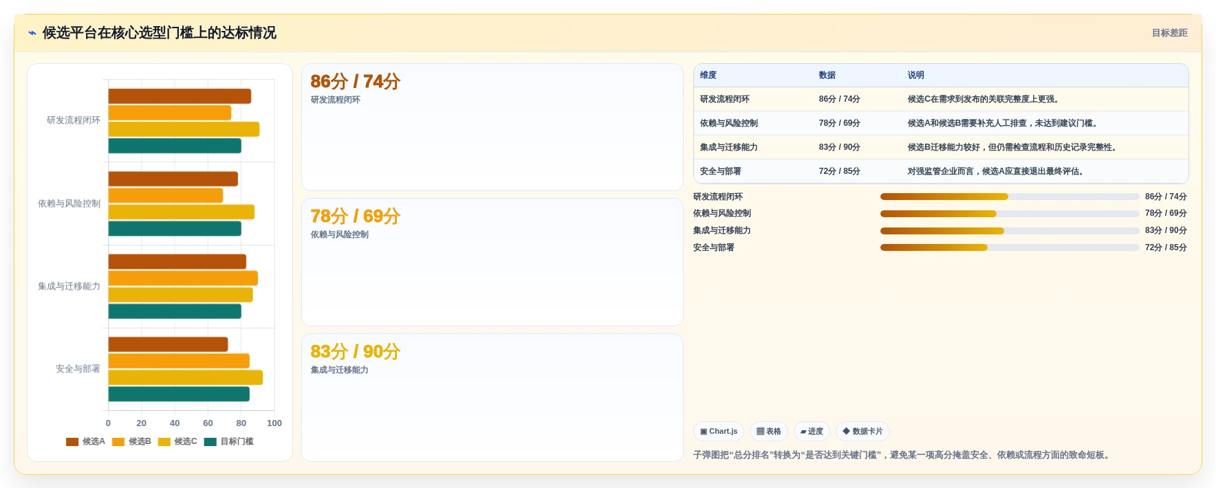Click the 86分 / 74分 score card
This screenshot has height=488, width=1216.
[492, 127]
